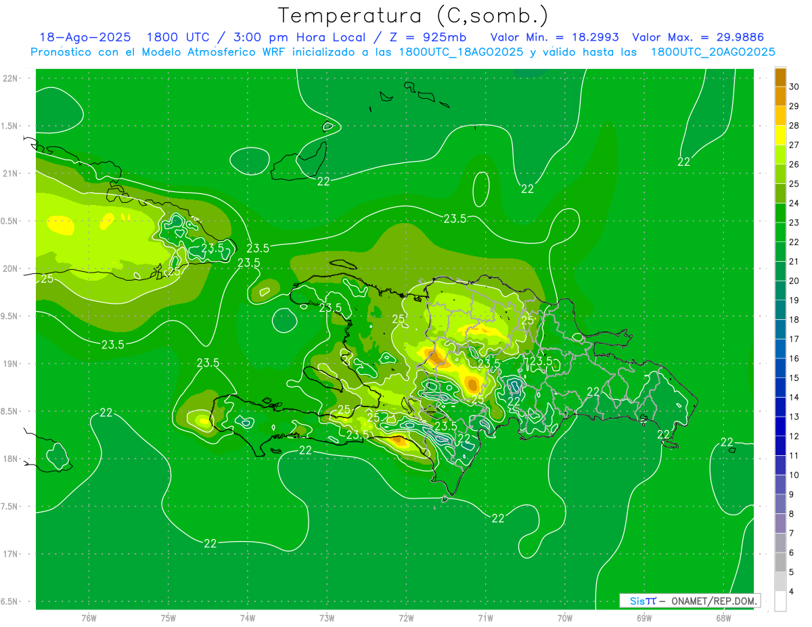Click legend scale label "4"
Viewport: 812px width, 627px height.
pos(792,591)
